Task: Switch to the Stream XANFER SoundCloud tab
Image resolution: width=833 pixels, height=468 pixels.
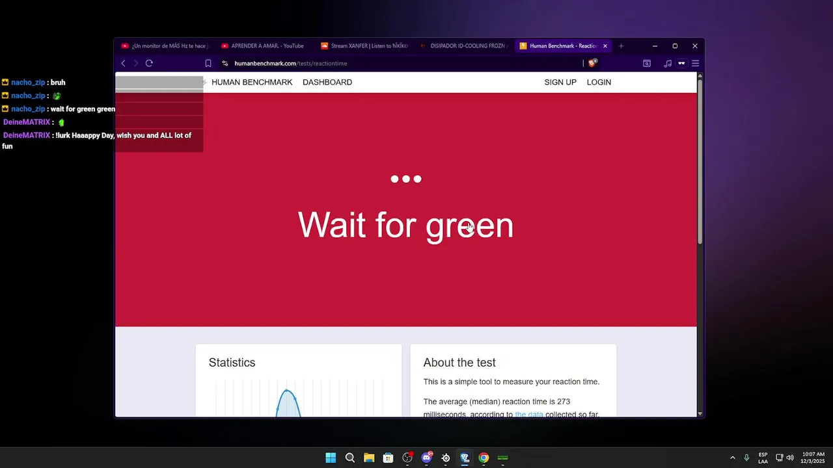Action: pyautogui.click(x=364, y=46)
